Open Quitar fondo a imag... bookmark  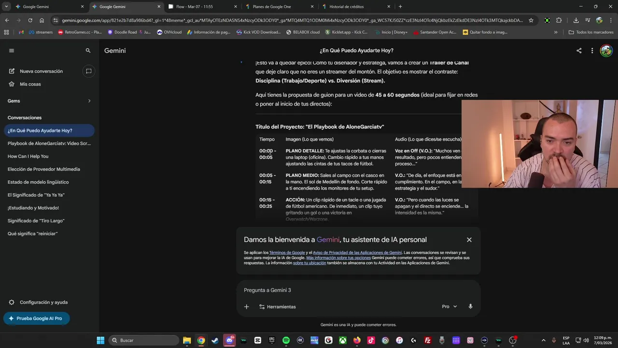485,32
